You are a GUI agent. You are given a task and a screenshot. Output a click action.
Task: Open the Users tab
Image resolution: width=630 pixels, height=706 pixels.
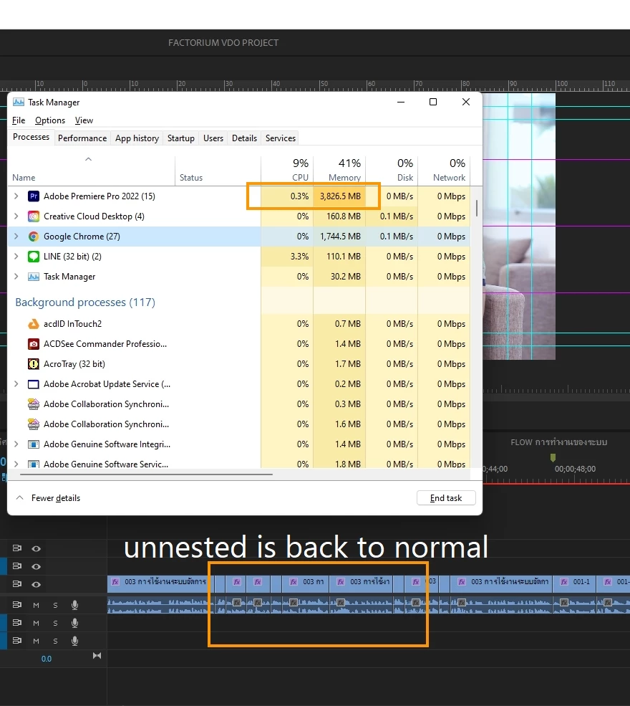click(x=213, y=138)
